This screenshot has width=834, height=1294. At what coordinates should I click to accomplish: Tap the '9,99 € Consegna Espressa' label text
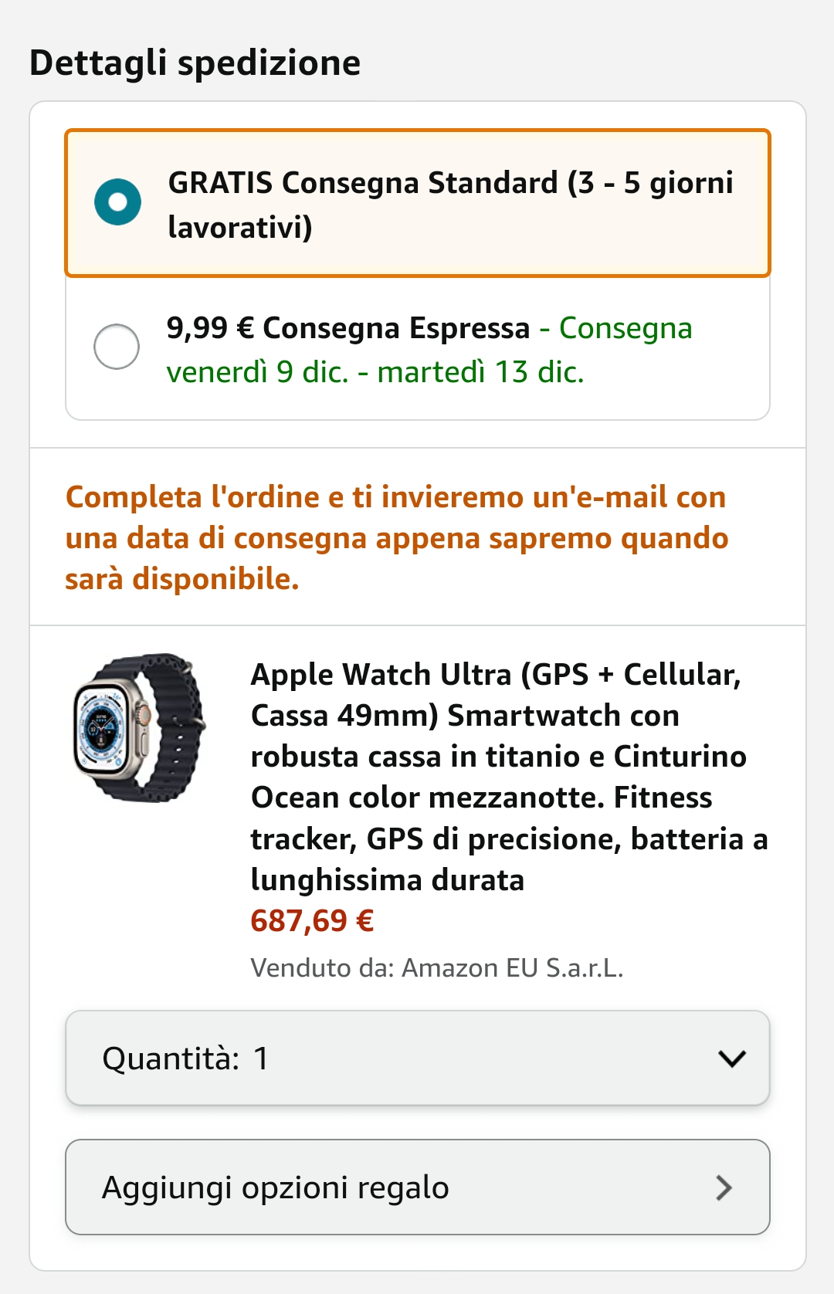pos(348,328)
